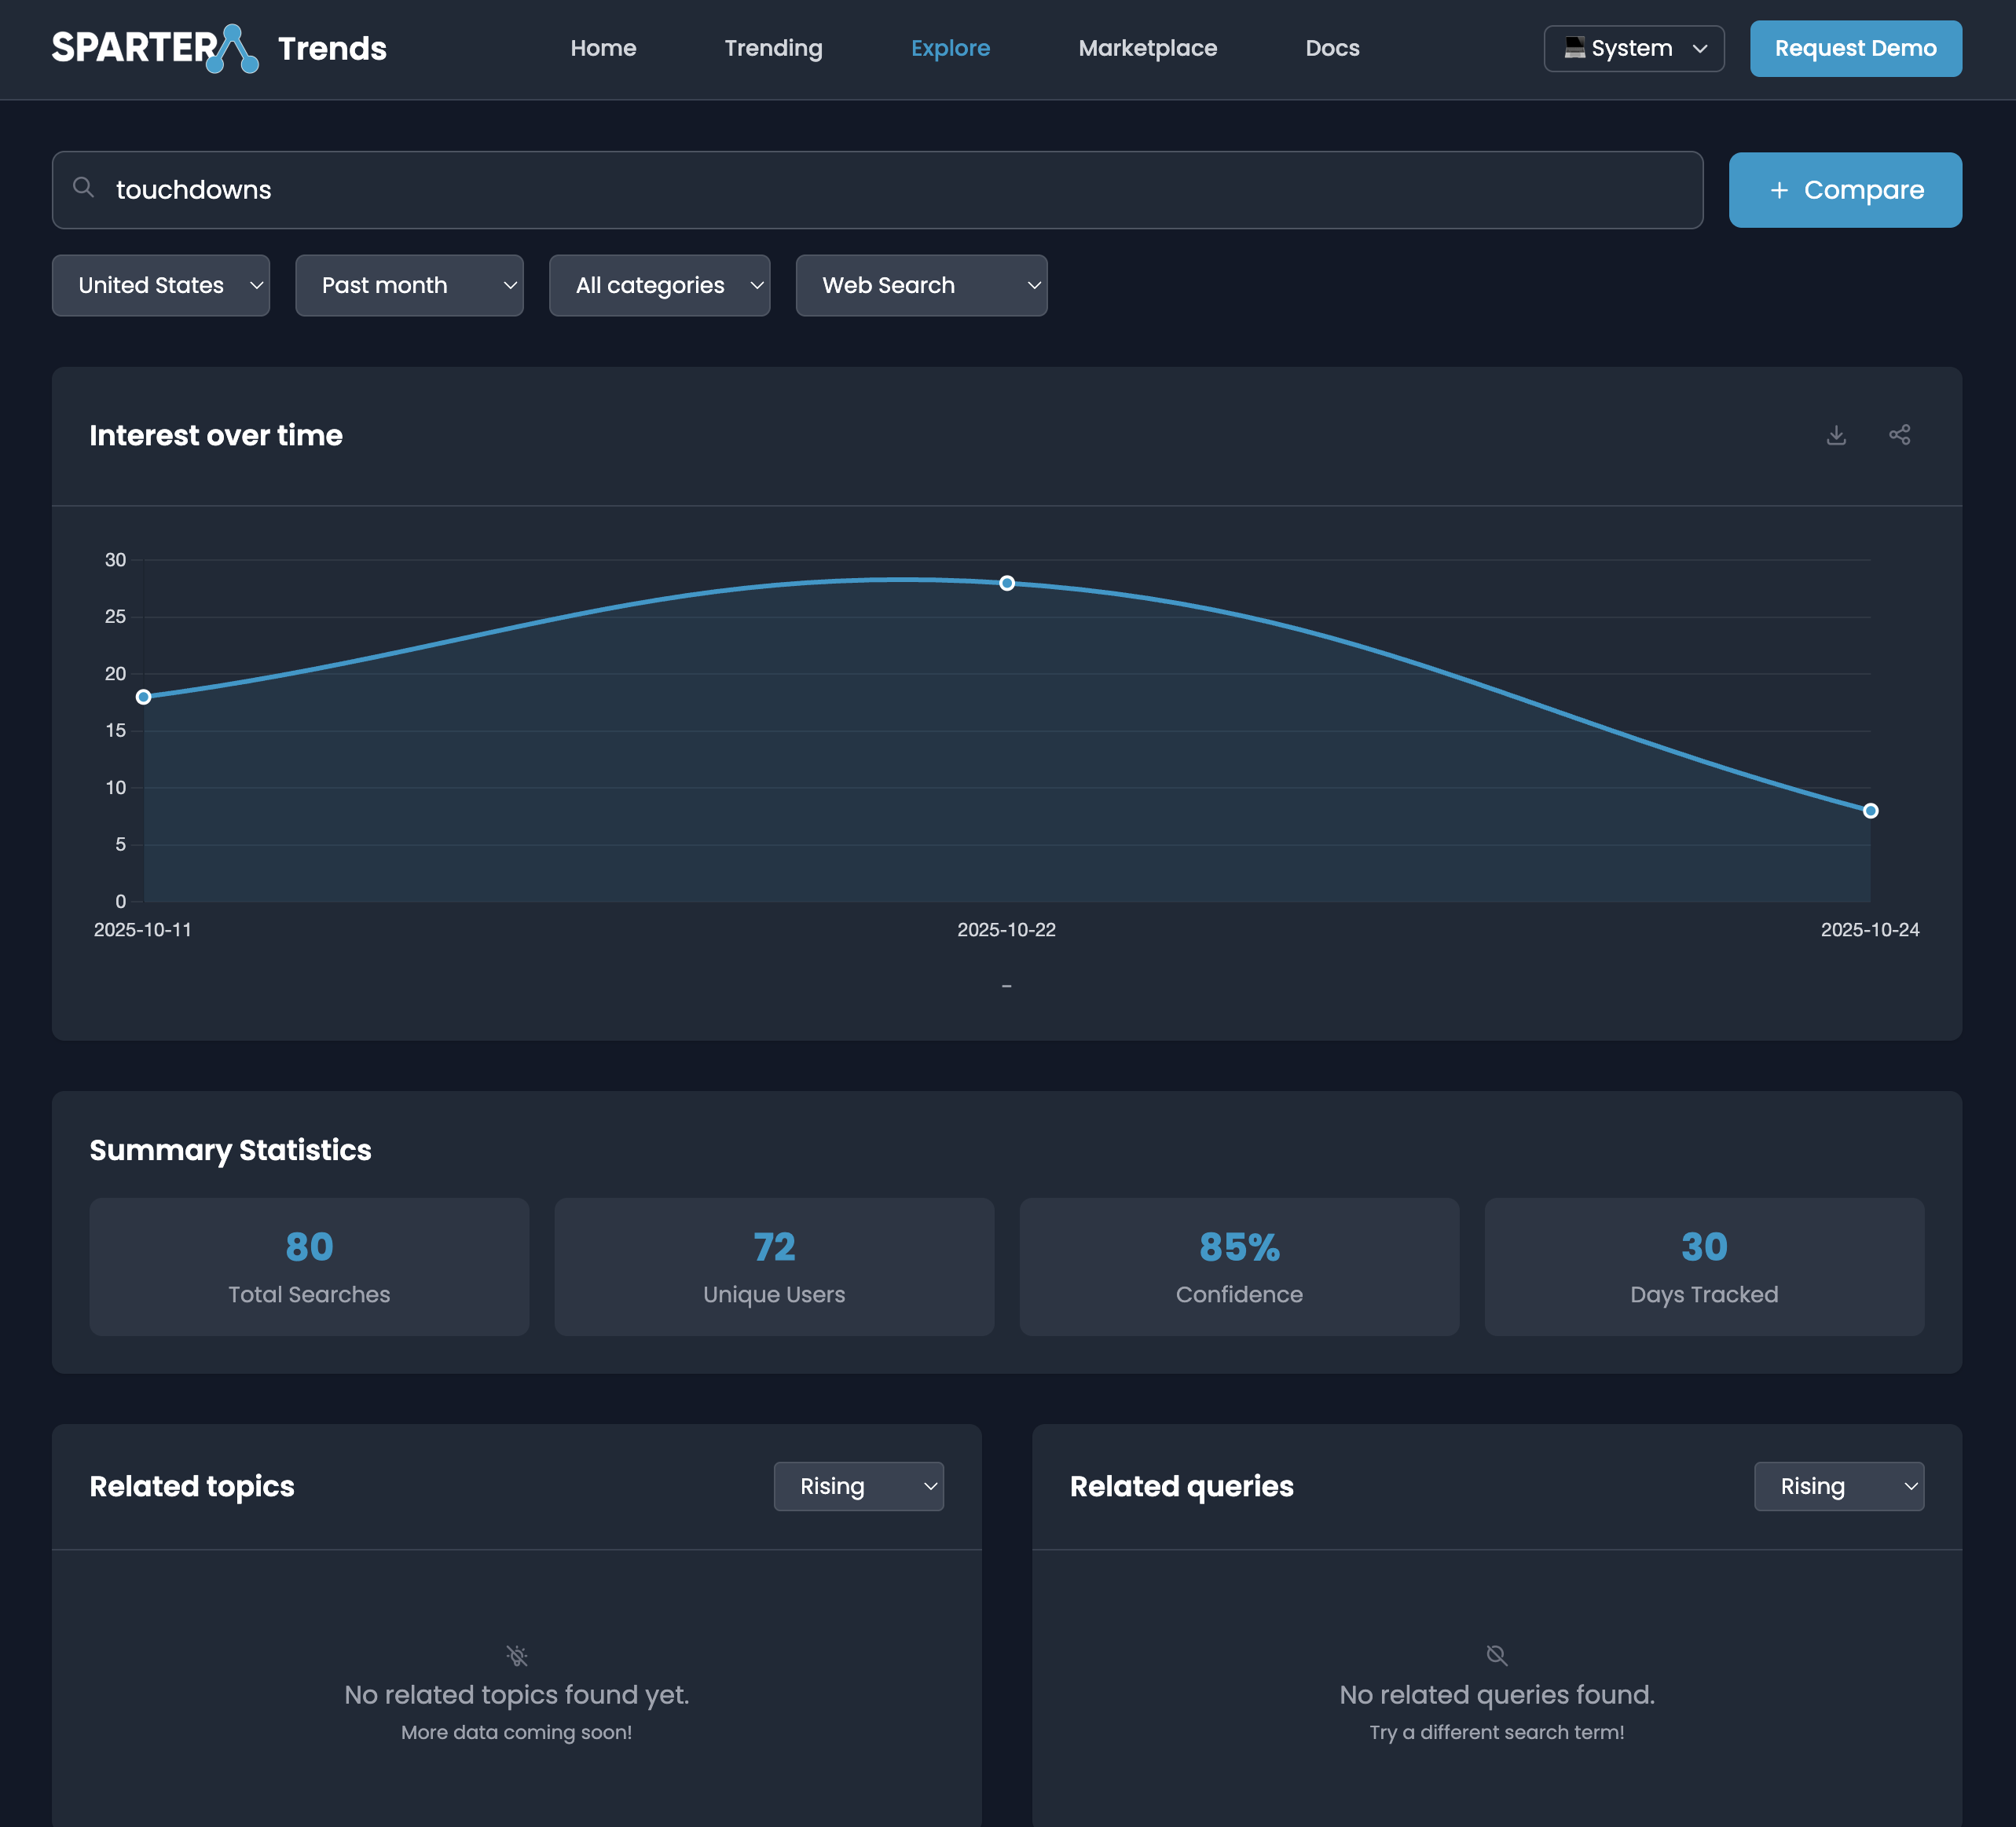Download the Interest over time chart

coord(1837,435)
